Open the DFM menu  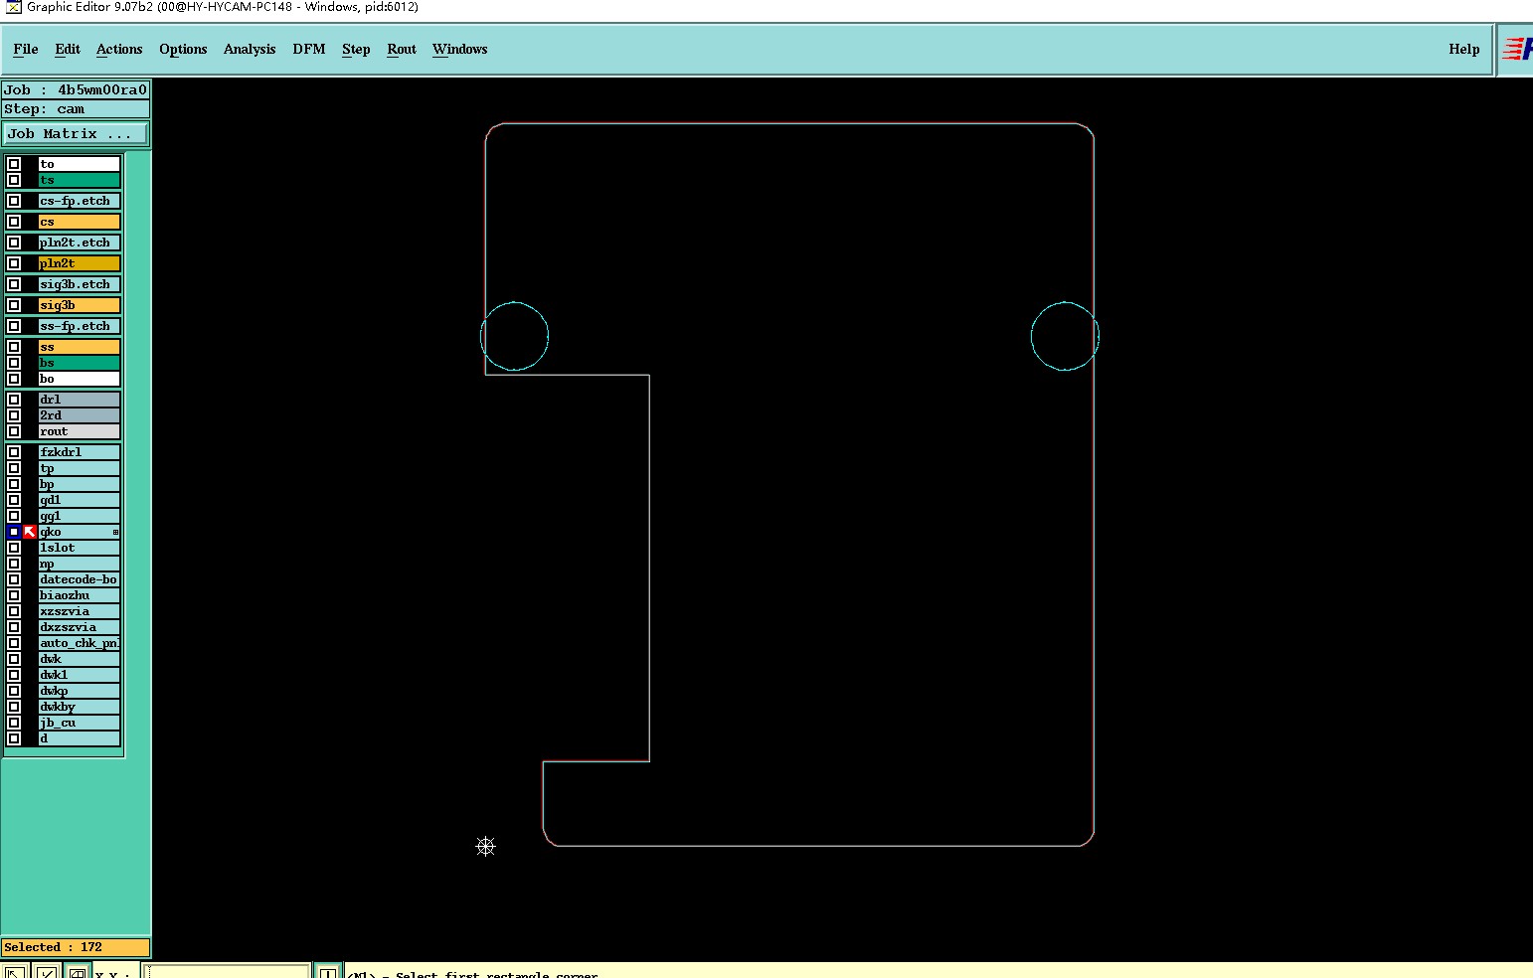(x=309, y=49)
